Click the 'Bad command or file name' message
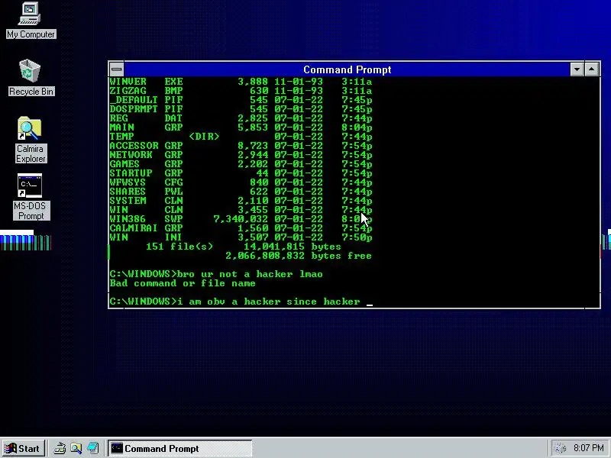Viewport: 611px width, 458px height. (x=183, y=283)
